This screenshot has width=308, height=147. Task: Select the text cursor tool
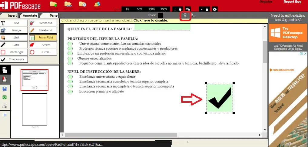(175, 9)
